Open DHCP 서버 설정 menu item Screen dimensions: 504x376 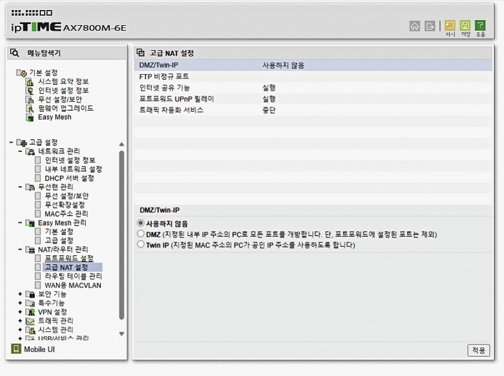click(x=69, y=178)
